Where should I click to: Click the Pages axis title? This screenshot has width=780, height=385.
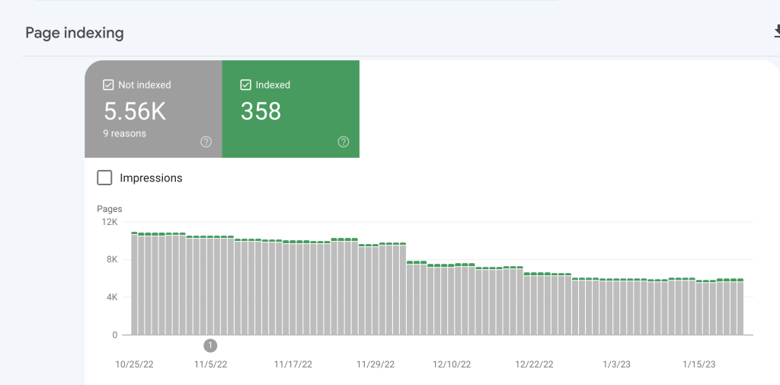[110, 209]
